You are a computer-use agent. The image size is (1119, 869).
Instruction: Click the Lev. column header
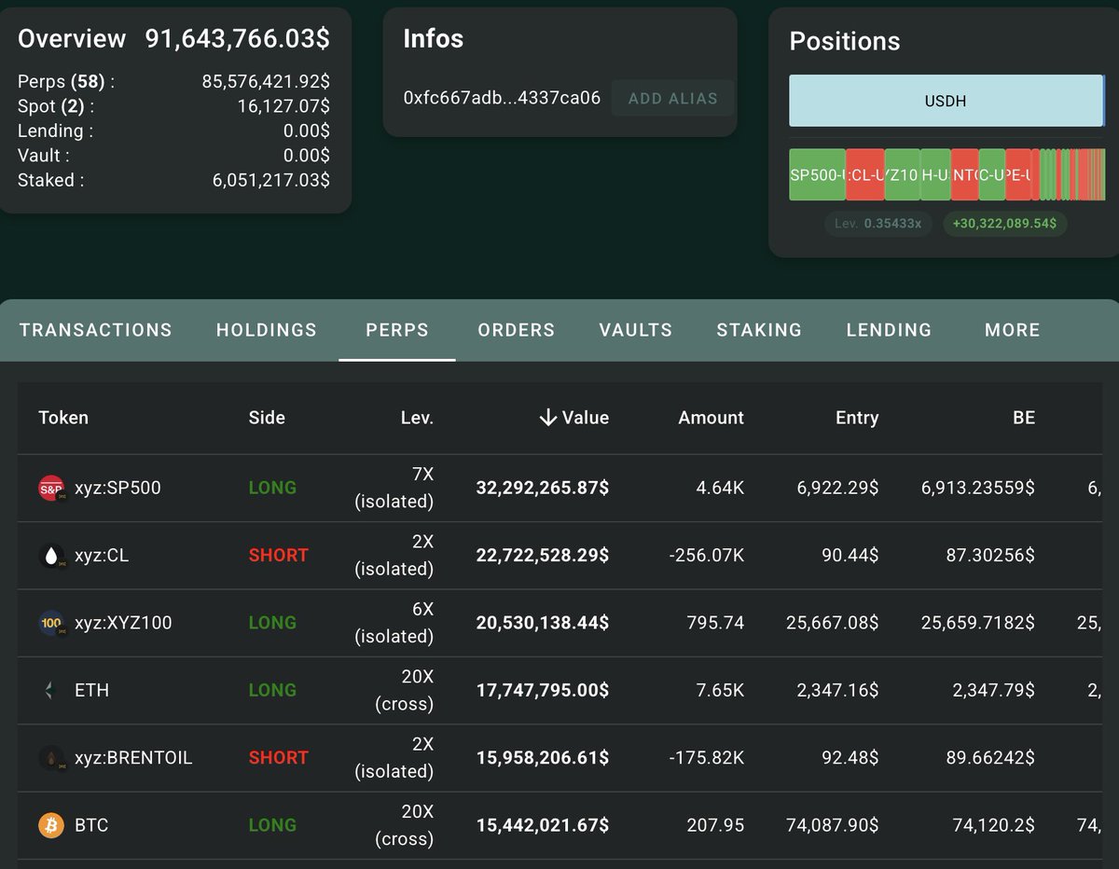coord(417,418)
